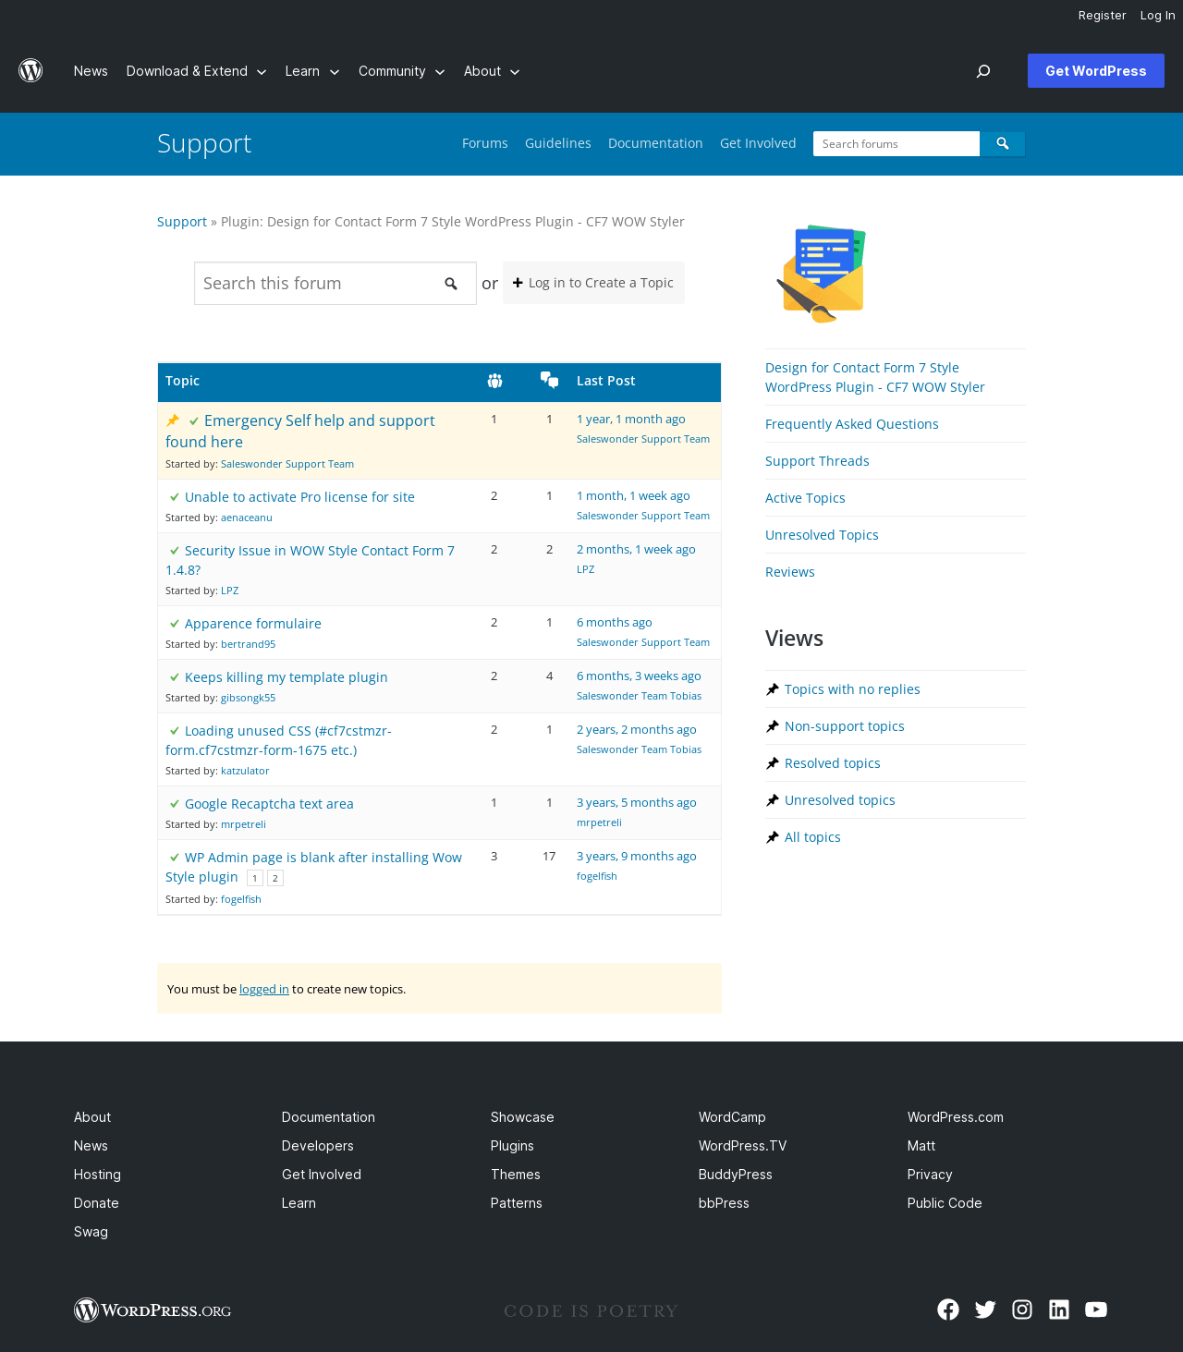
Task: Open the 'logged in' link in notice
Action: [264, 989]
